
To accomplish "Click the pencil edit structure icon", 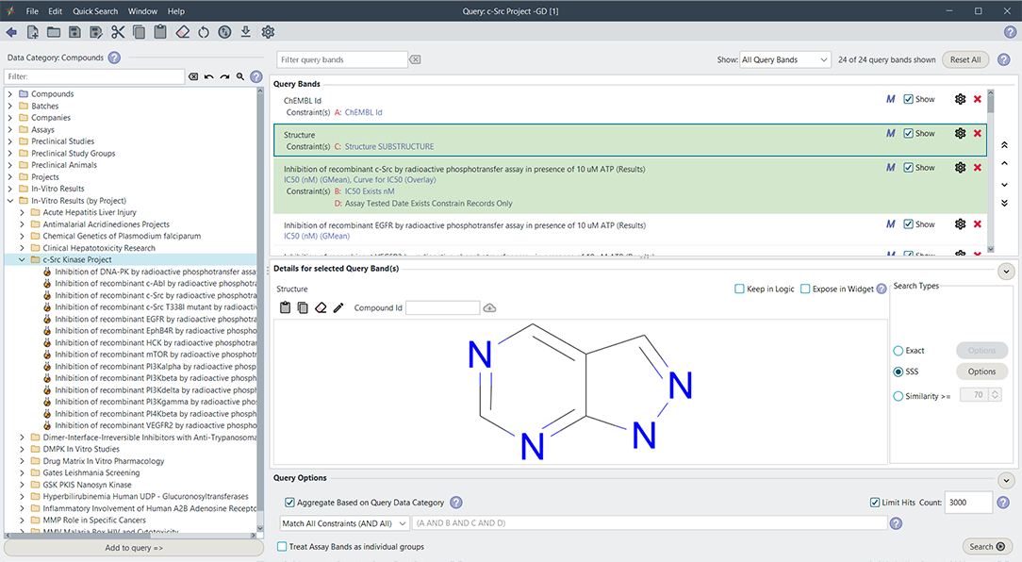I will click(338, 308).
